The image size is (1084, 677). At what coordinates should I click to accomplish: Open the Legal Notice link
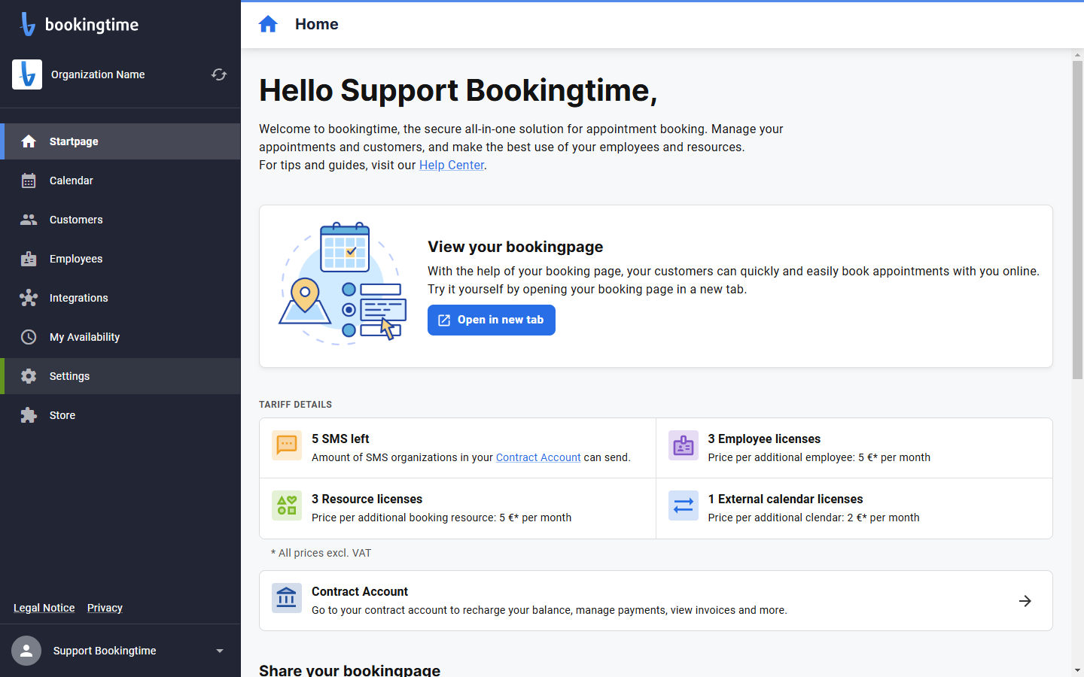44,608
